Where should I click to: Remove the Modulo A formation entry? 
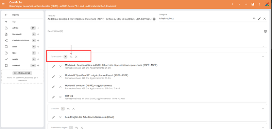[61, 66]
